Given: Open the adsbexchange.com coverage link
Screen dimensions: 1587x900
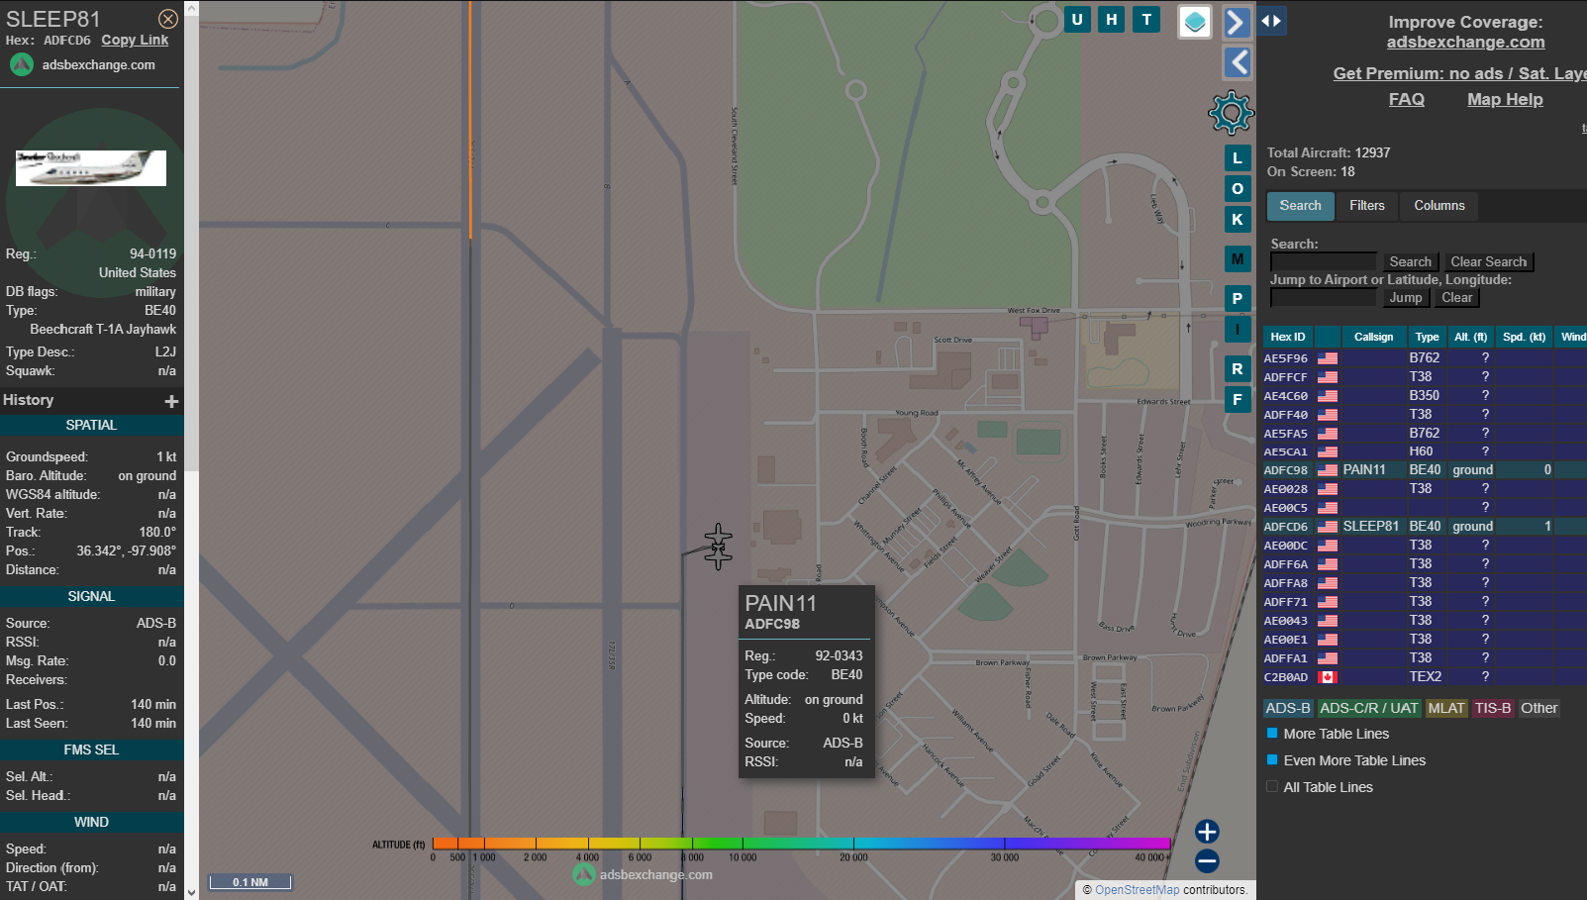Looking at the screenshot, I should click(1465, 42).
